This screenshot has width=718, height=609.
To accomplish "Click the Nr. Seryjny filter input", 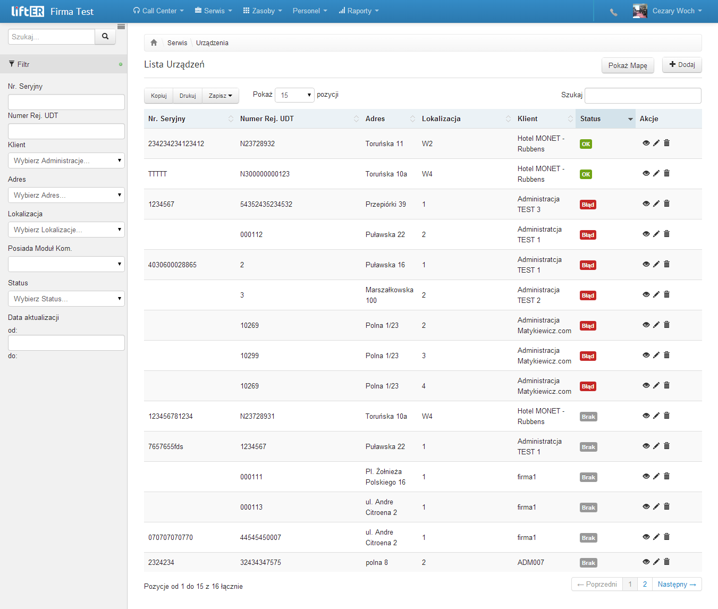I will (66, 102).
